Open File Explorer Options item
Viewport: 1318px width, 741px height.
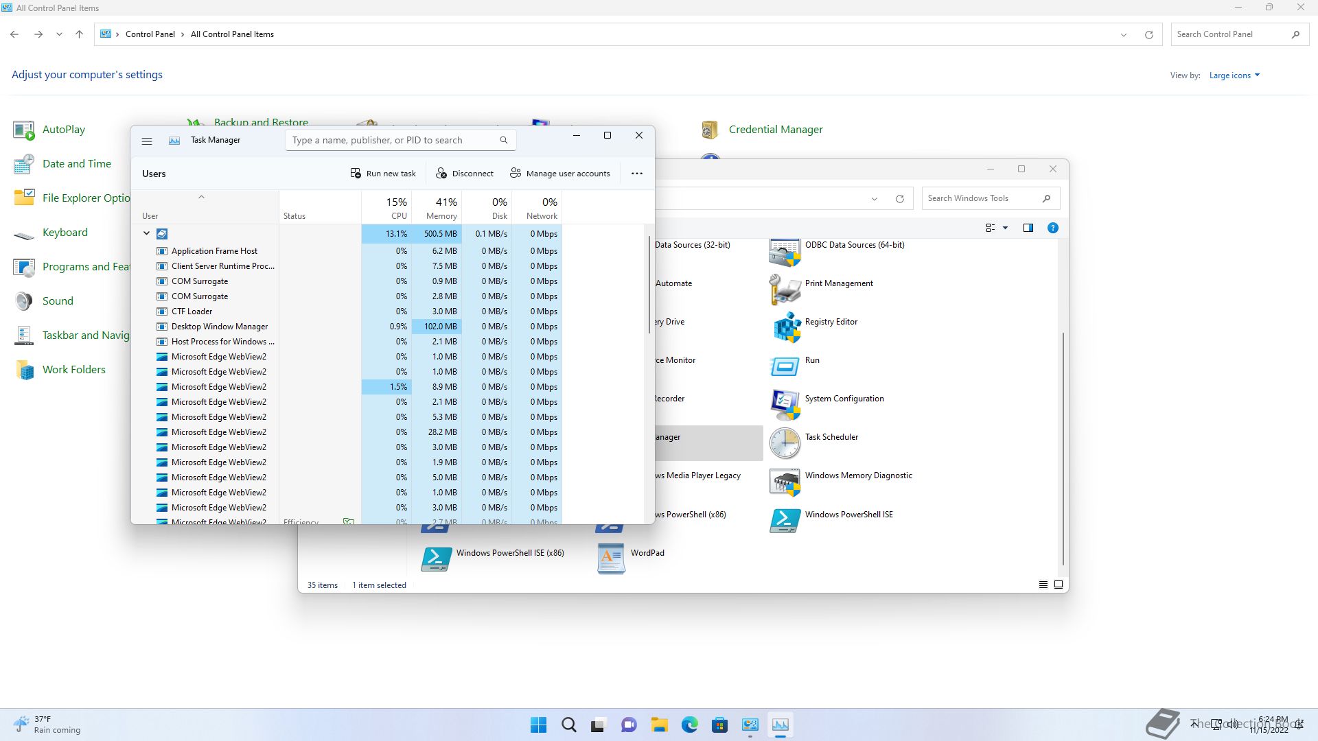(x=71, y=198)
